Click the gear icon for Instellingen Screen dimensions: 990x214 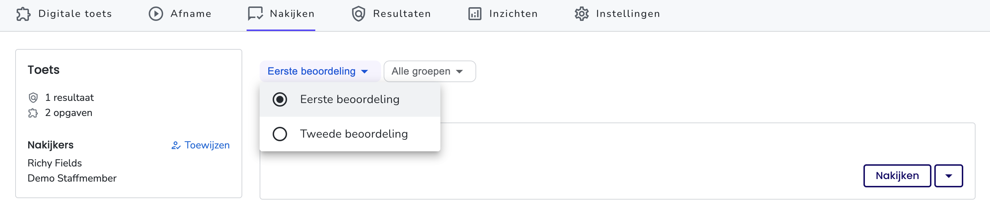pyautogui.click(x=582, y=14)
